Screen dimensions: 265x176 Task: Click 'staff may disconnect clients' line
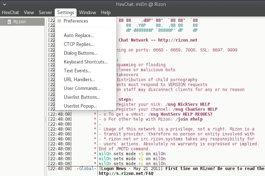tap(181, 89)
